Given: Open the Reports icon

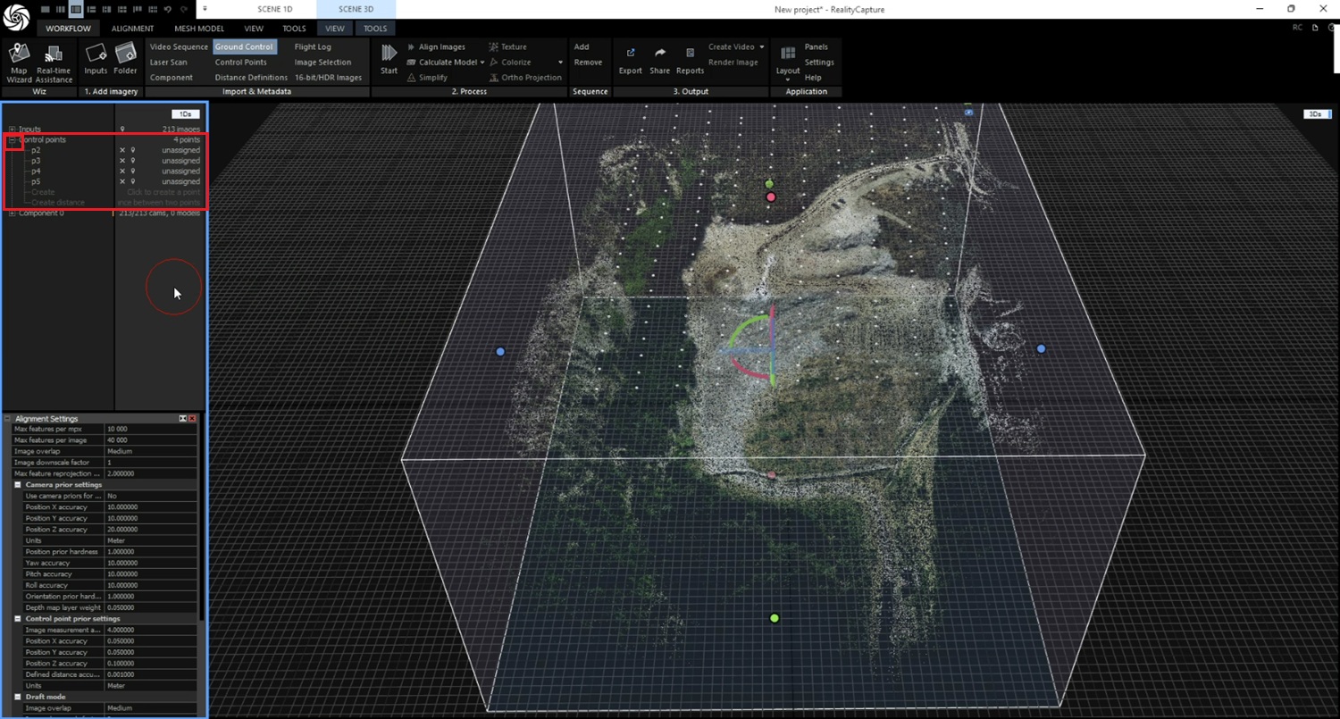Looking at the screenshot, I should click(690, 54).
